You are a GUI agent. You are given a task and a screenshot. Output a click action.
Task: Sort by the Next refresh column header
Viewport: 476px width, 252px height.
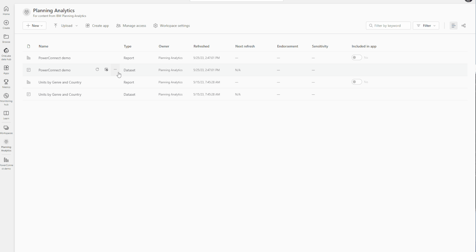pyautogui.click(x=245, y=46)
